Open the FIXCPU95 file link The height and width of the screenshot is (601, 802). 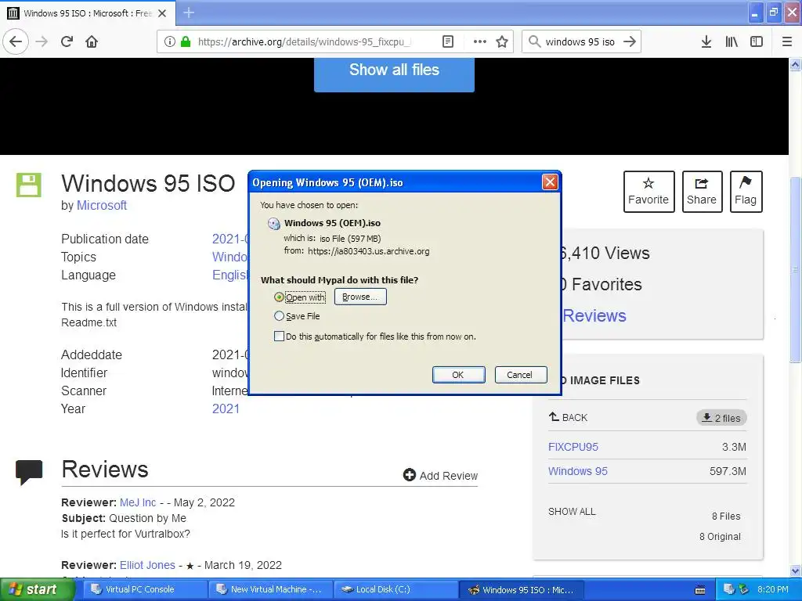pos(573,447)
